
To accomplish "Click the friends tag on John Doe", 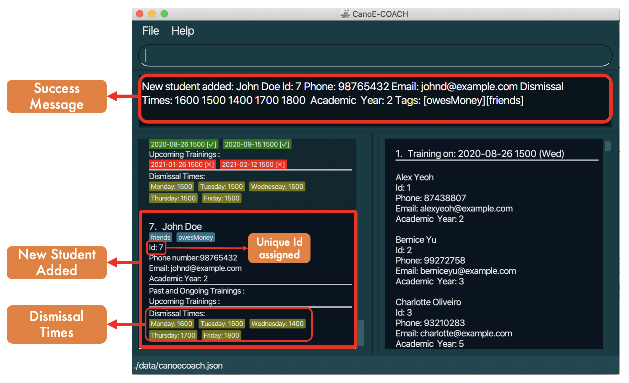I will (160, 237).
